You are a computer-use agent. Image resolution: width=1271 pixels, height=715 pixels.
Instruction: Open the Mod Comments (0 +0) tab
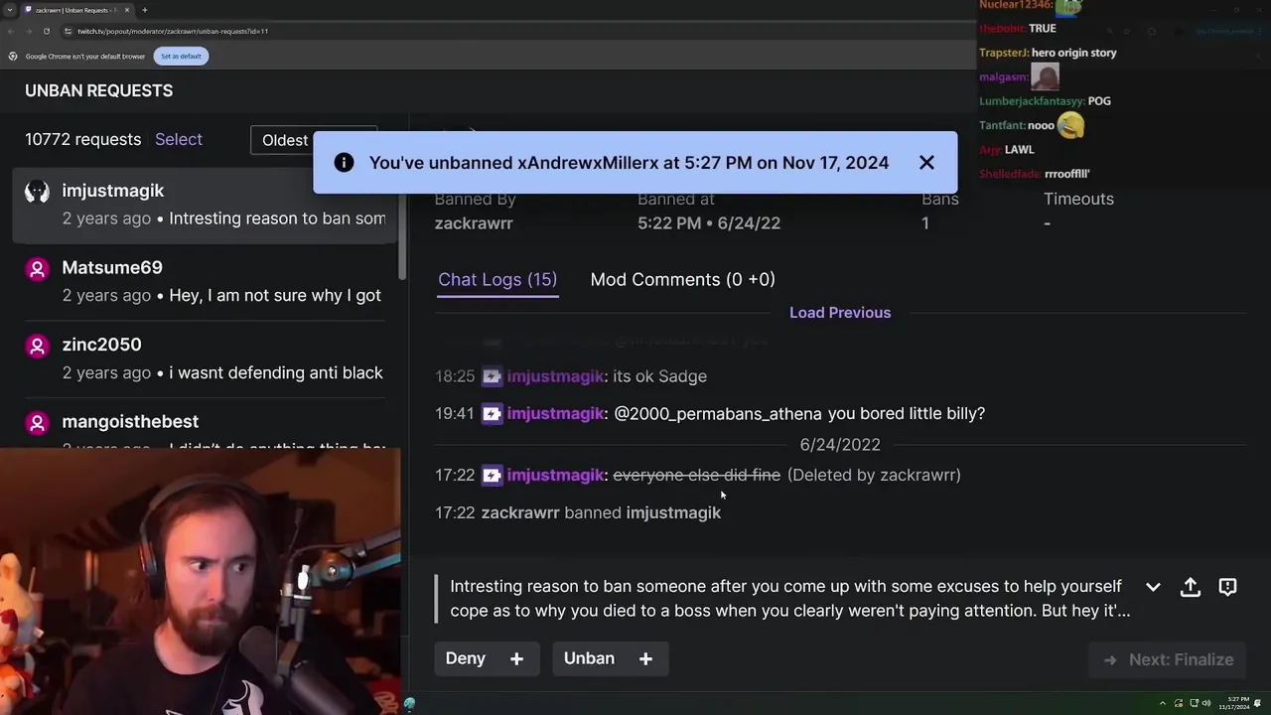click(682, 279)
